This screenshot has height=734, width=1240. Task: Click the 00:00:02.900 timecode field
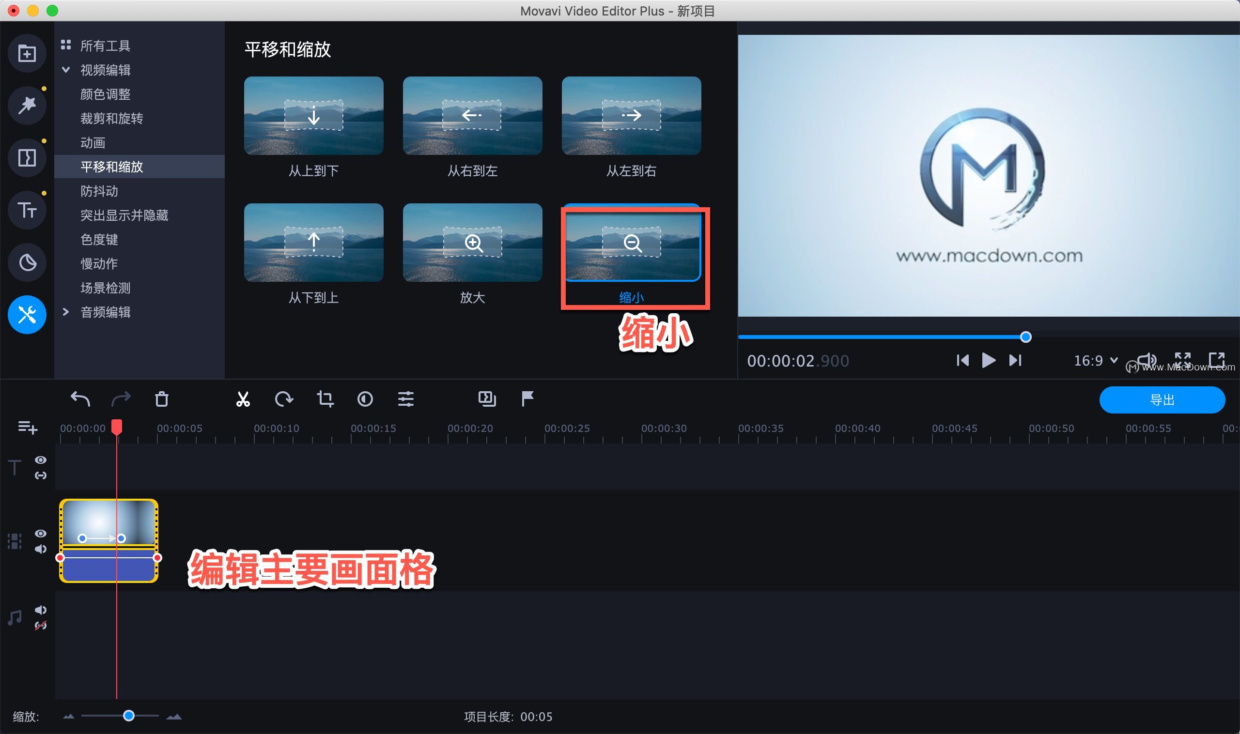pos(798,361)
